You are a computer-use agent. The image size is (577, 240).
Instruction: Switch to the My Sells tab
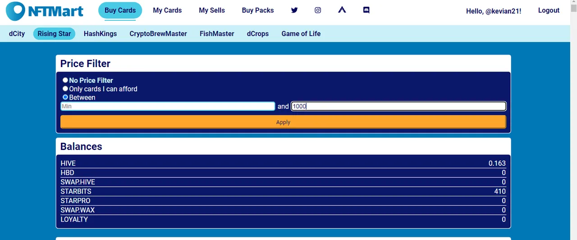(x=212, y=10)
